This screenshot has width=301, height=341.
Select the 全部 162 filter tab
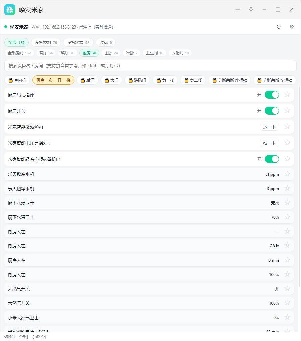pos(16,42)
